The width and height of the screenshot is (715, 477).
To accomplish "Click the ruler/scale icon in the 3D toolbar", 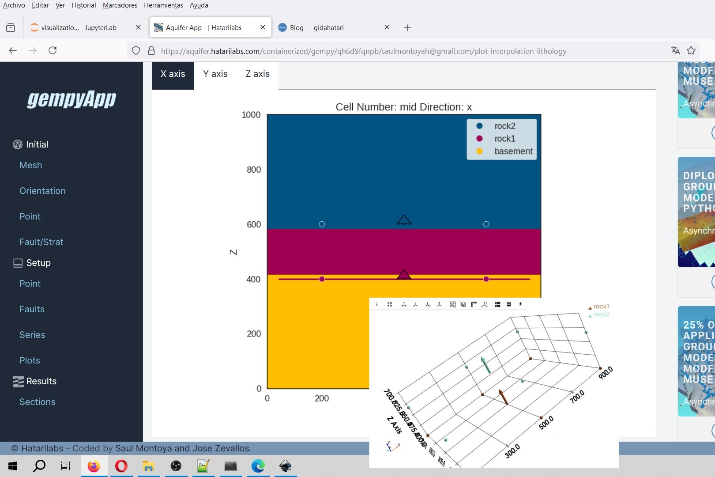I will coord(474,304).
